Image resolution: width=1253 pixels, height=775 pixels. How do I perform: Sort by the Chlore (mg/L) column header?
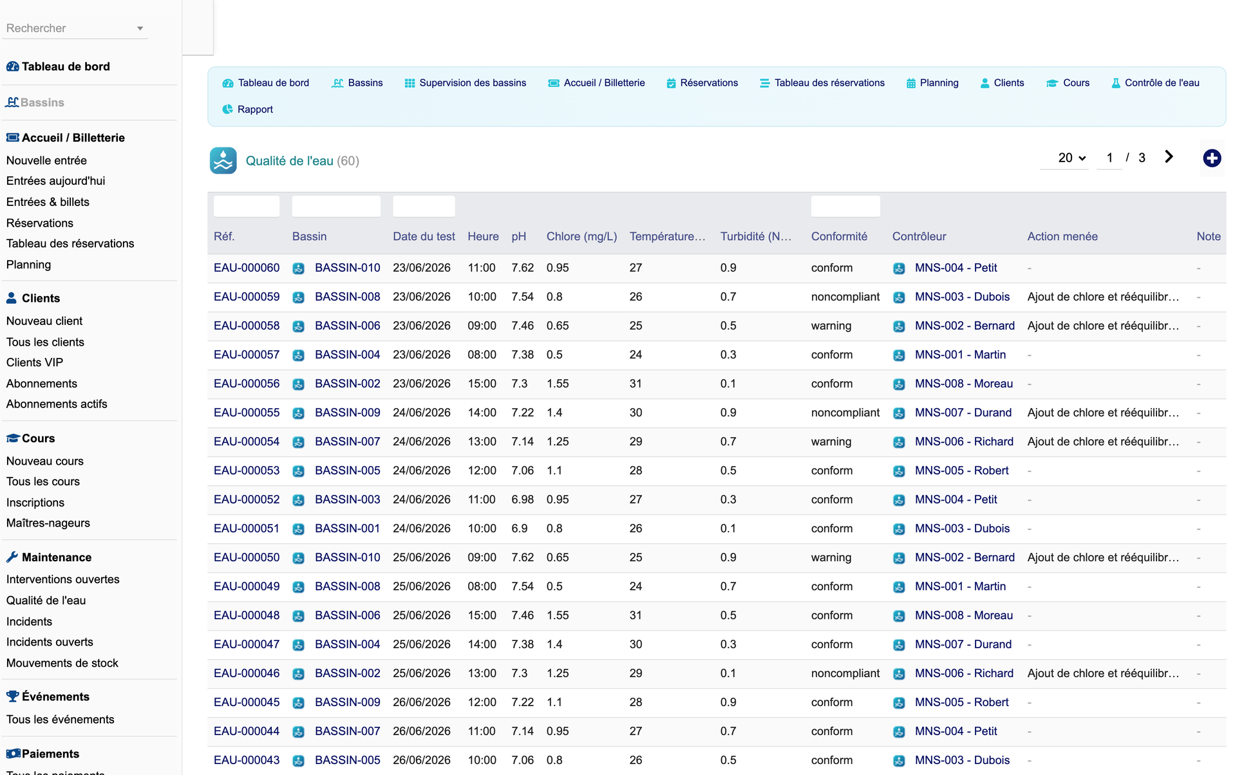pyautogui.click(x=581, y=236)
